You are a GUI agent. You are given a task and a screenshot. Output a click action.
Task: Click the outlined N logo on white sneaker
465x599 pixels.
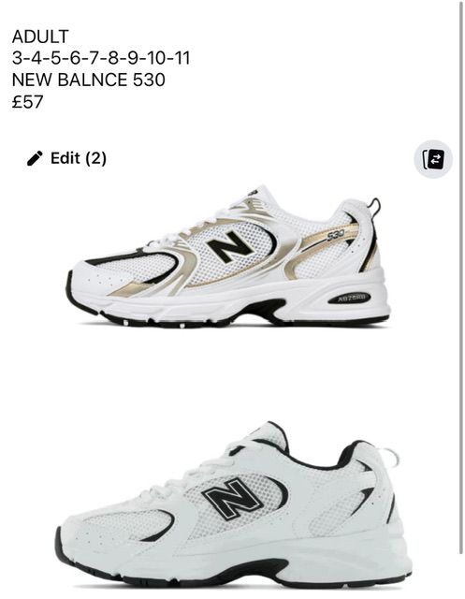[x=231, y=499]
